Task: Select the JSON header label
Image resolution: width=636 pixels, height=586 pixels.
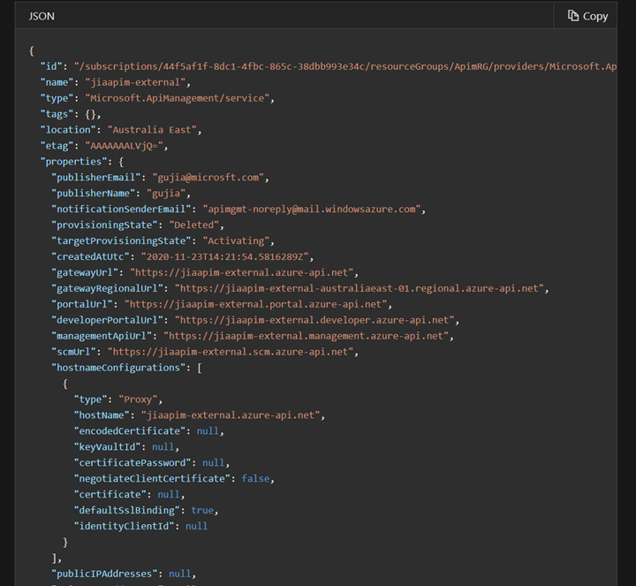Action: click(40, 16)
